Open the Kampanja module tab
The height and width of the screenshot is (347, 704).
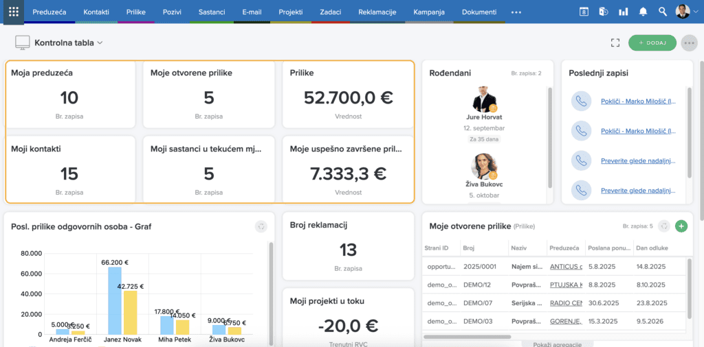pos(429,12)
